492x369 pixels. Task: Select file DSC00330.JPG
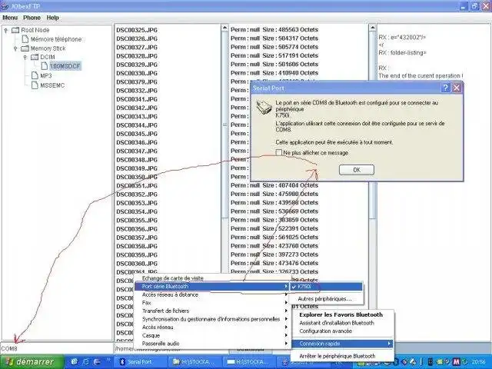[137, 73]
